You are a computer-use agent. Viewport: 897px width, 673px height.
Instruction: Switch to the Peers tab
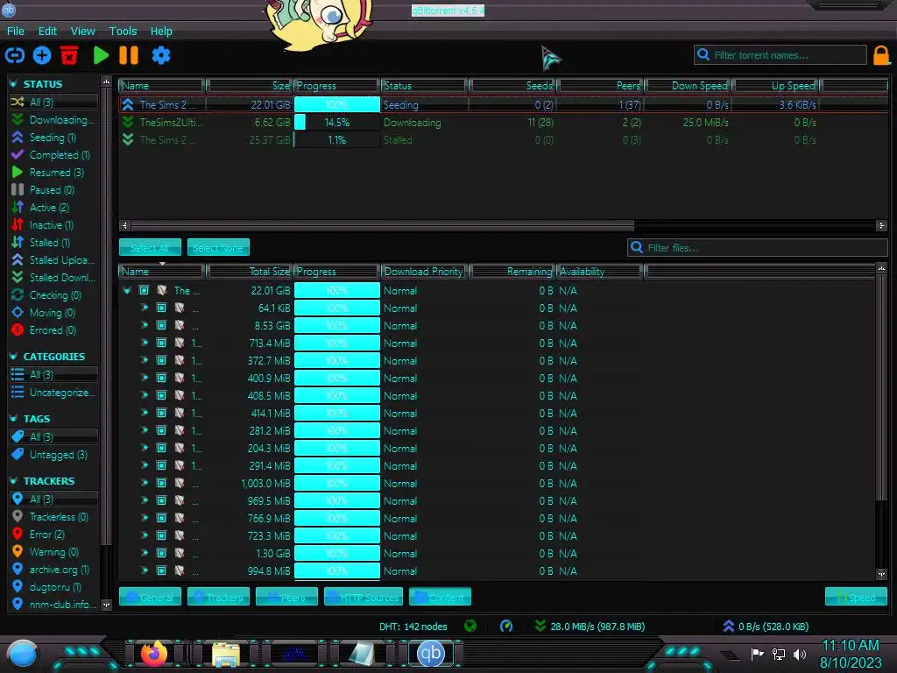(x=286, y=597)
